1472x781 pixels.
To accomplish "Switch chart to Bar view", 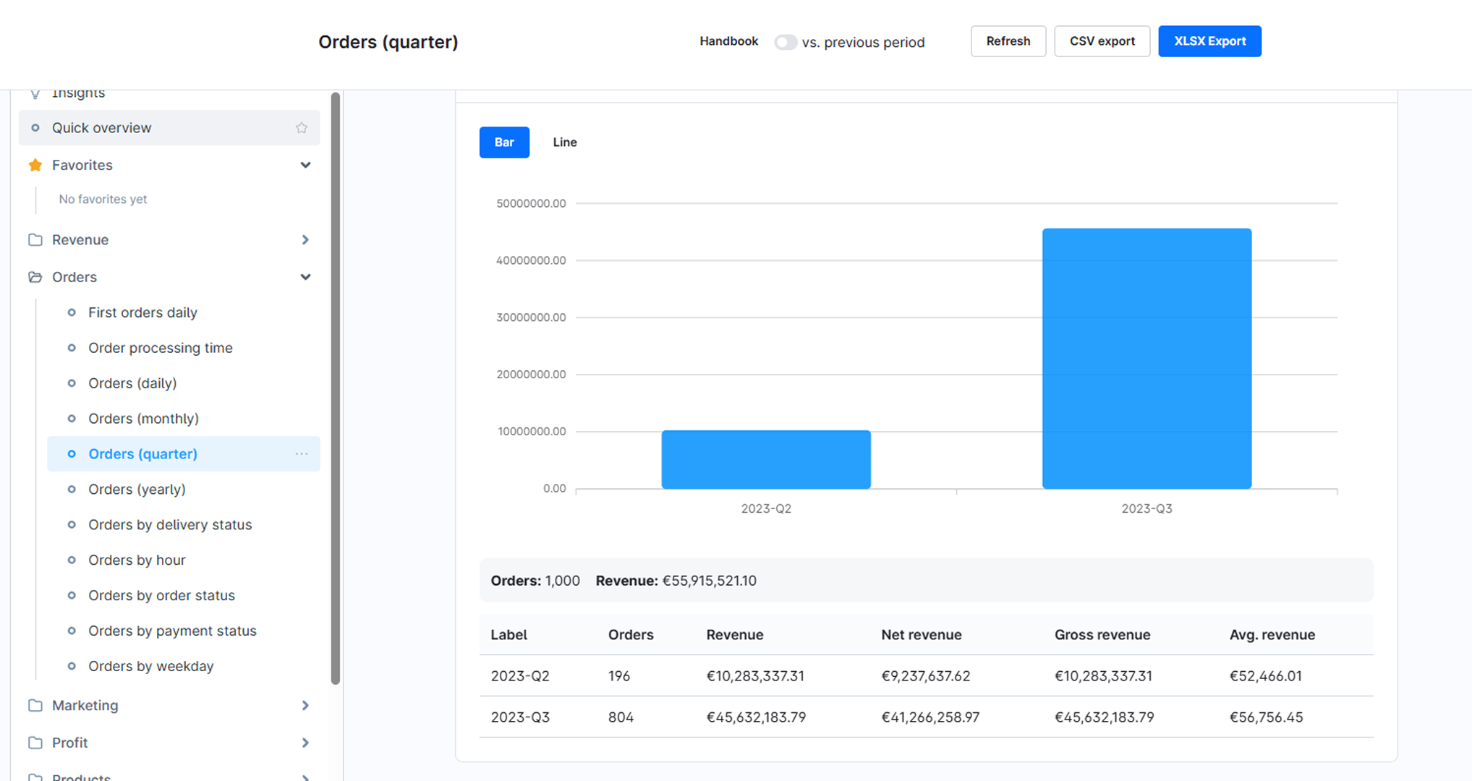I will (504, 142).
